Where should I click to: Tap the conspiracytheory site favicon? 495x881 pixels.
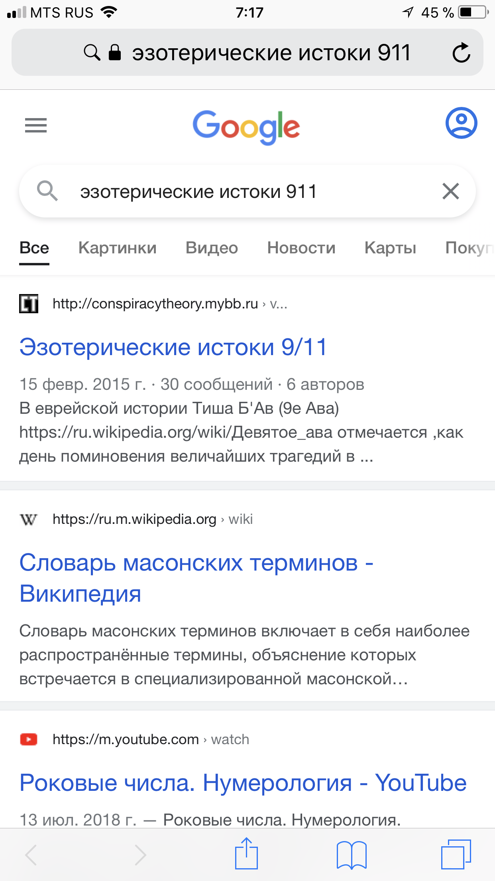29,304
